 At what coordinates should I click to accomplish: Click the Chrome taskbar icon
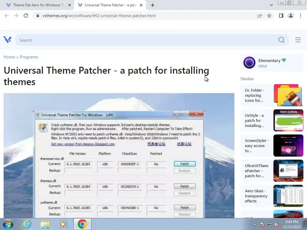click(x=82, y=224)
